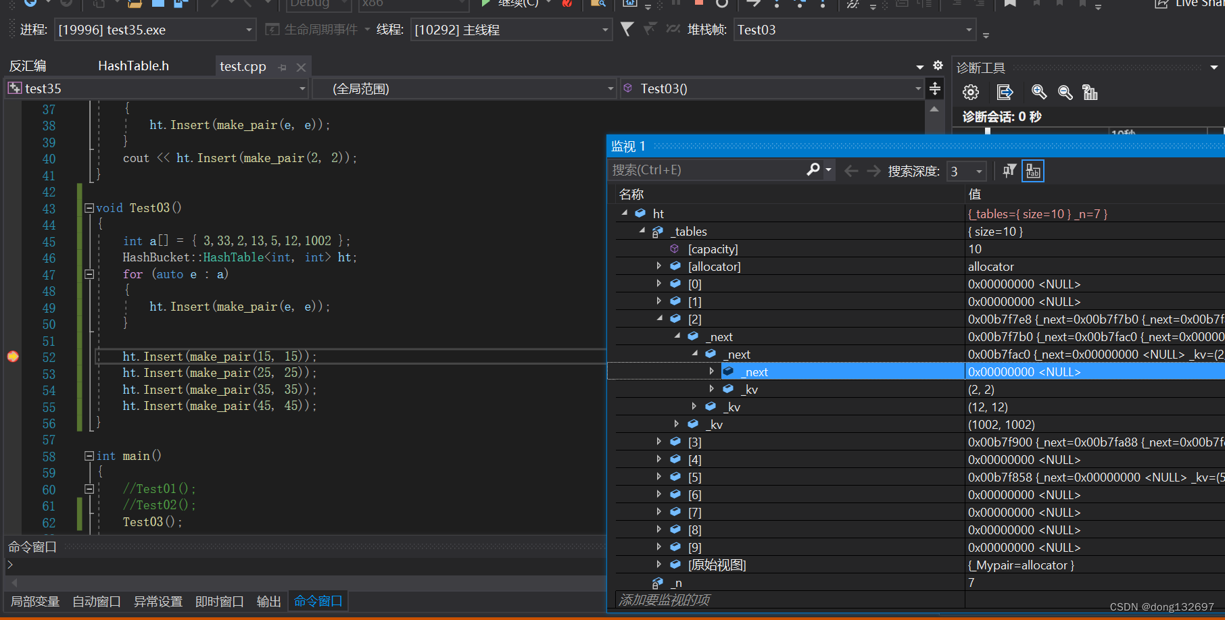Expand the raw view [原始视图] node
The image size is (1225, 620).
[x=659, y=564]
